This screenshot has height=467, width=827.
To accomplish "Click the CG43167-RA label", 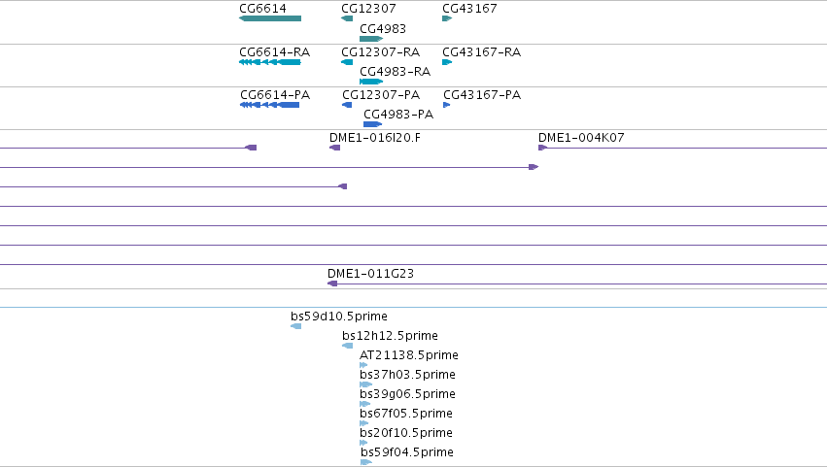I will pyautogui.click(x=482, y=52).
